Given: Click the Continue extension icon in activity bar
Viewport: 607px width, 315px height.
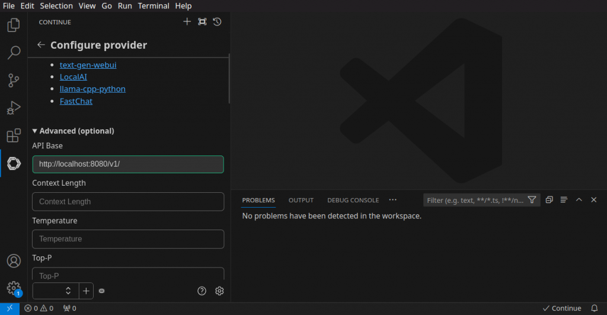Looking at the screenshot, I should [13, 163].
